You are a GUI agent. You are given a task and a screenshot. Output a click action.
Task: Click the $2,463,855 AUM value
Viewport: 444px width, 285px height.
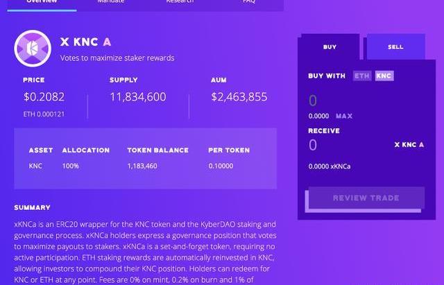(x=239, y=97)
